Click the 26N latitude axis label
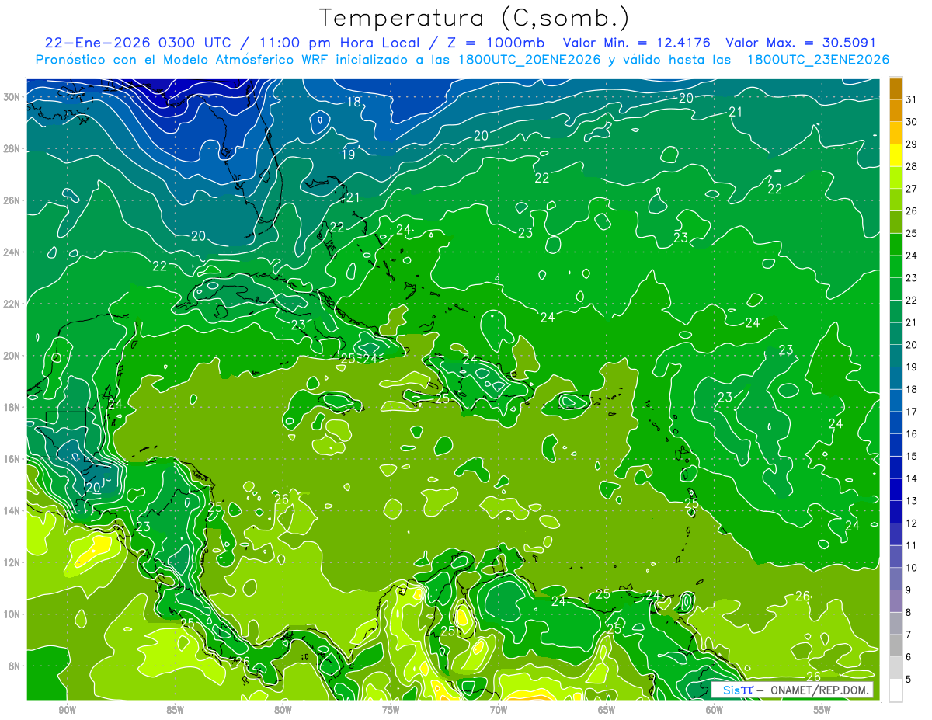Viewport: 932px width, 720px height. pos(13,200)
